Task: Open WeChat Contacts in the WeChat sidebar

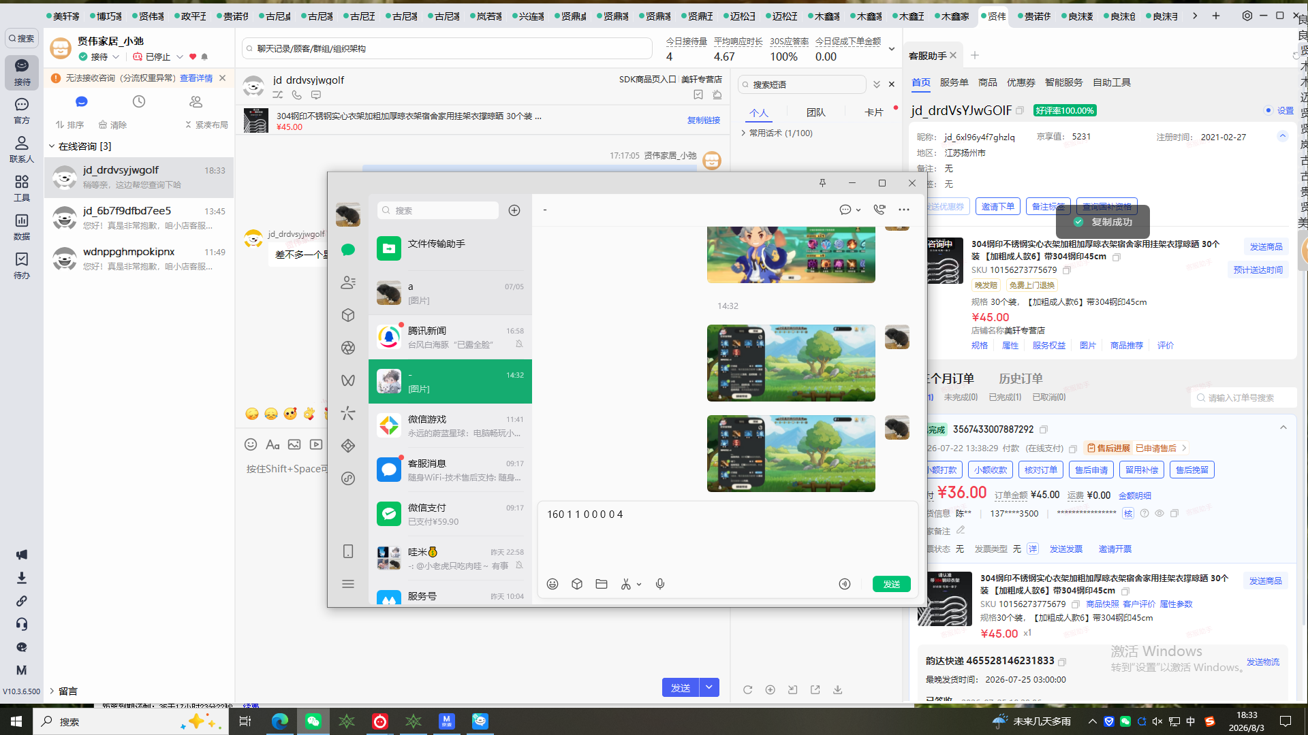Action: [348, 282]
